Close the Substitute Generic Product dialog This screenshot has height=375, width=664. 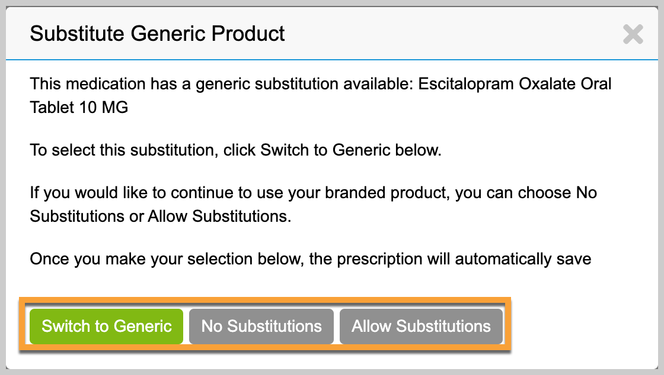click(x=633, y=34)
